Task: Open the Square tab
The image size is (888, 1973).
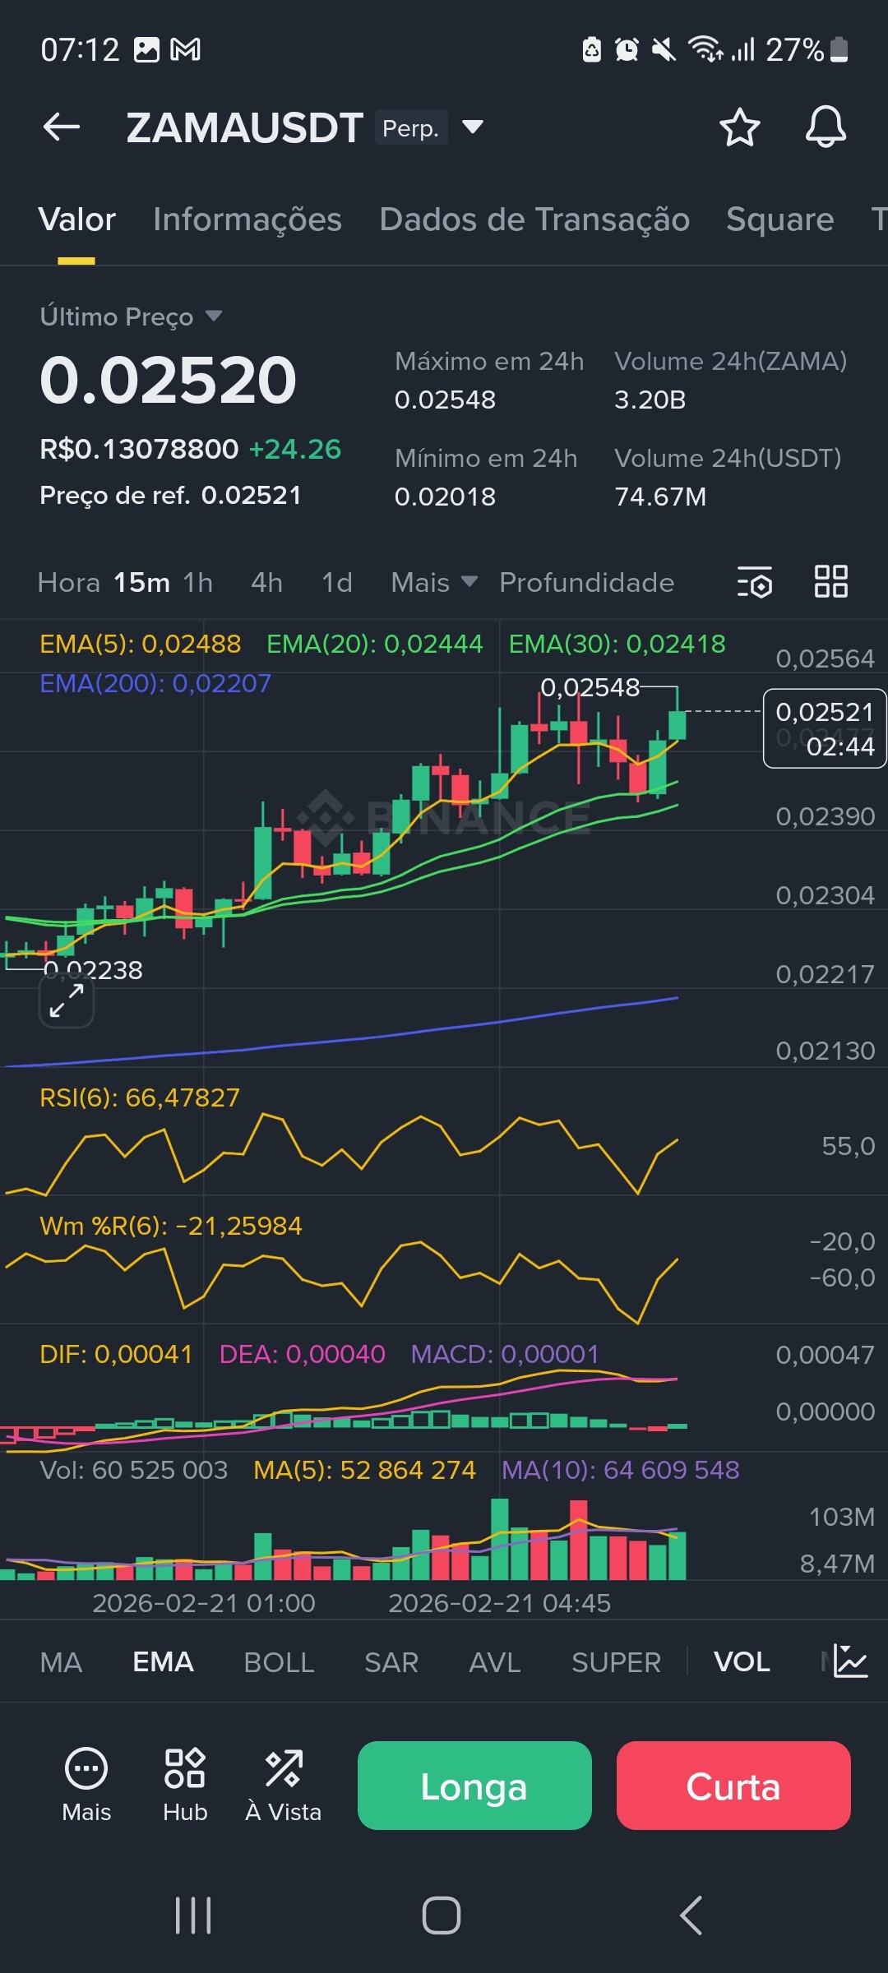Action: click(x=780, y=219)
